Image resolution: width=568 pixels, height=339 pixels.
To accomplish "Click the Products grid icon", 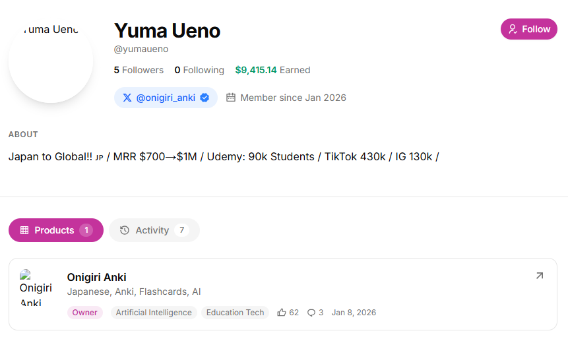I will pos(24,230).
